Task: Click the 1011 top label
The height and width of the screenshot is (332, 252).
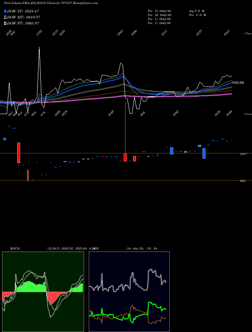Action: click(x=164, y=33)
